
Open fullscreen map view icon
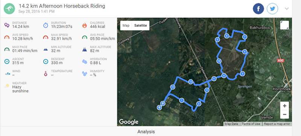click(284, 25)
